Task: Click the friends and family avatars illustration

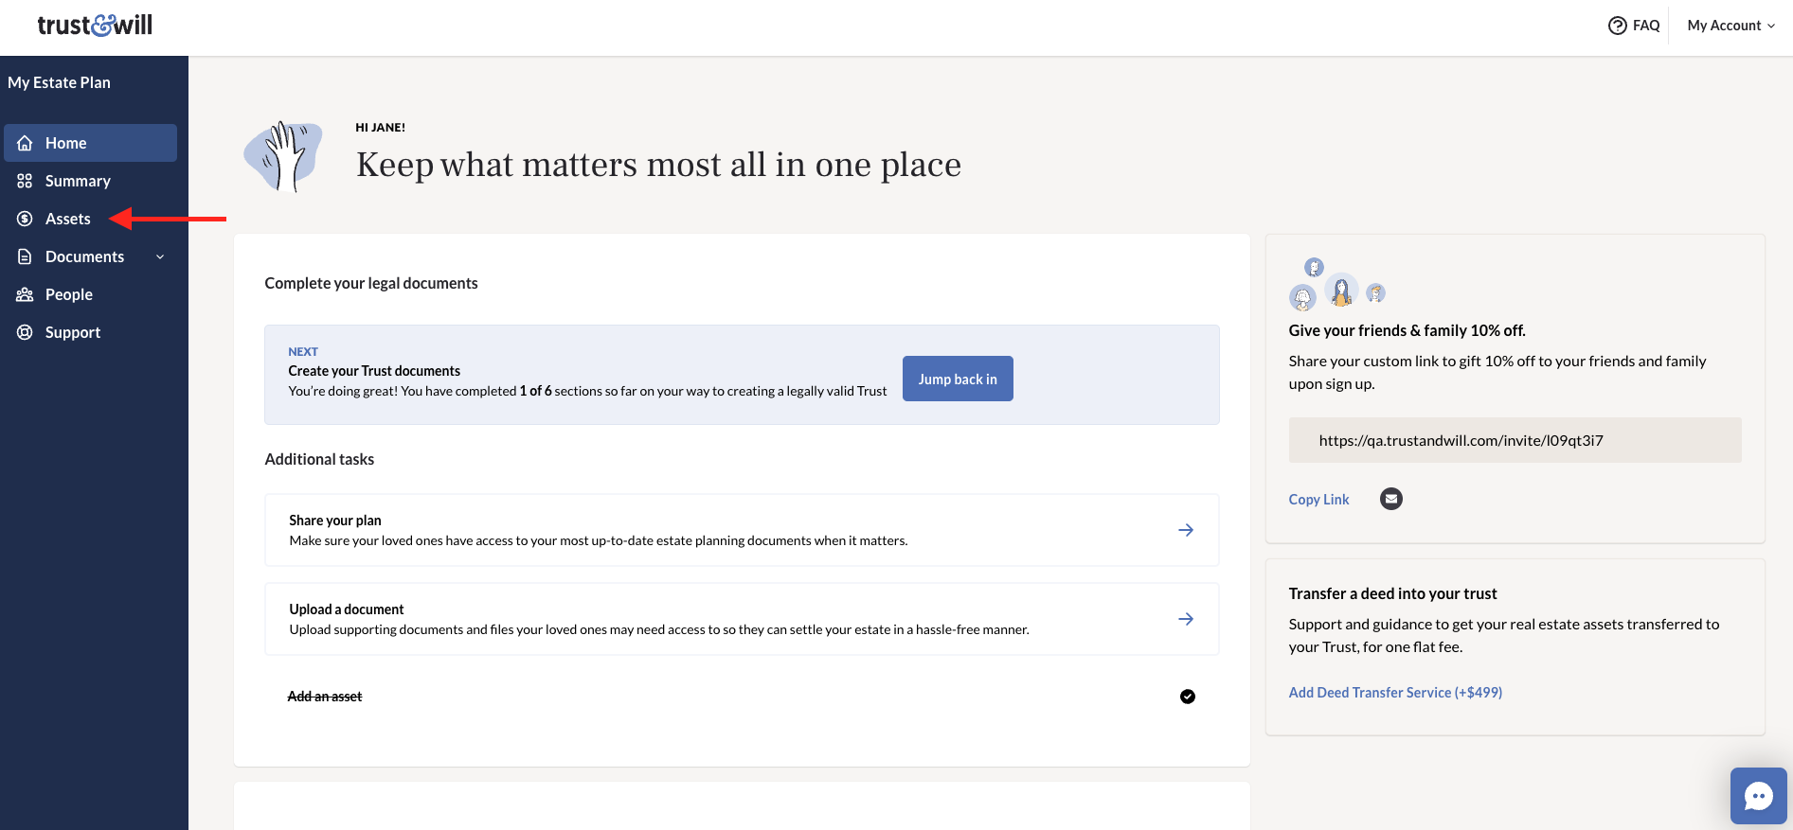Action: point(1337,284)
